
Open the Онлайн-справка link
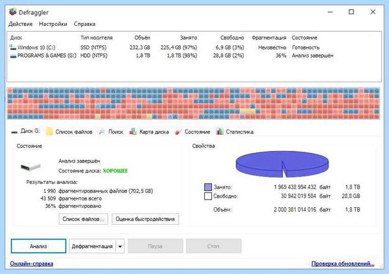coord(32,264)
